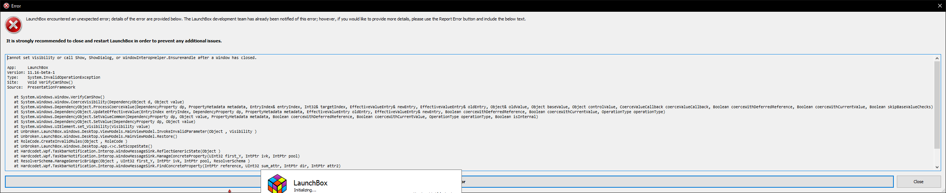The width and height of the screenshot is (946, 193).
Task: Click the 'LaunchBox' splash screen title
Action: (311, 183)
